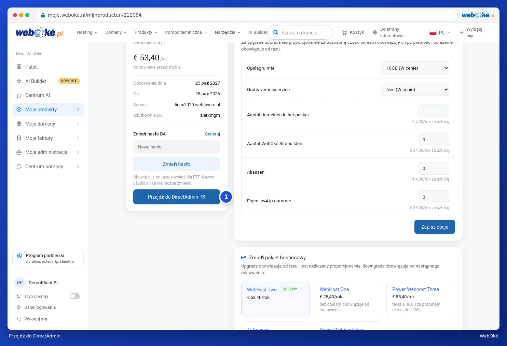Open the PL language selector
The image size is (507, 346).
440,32
